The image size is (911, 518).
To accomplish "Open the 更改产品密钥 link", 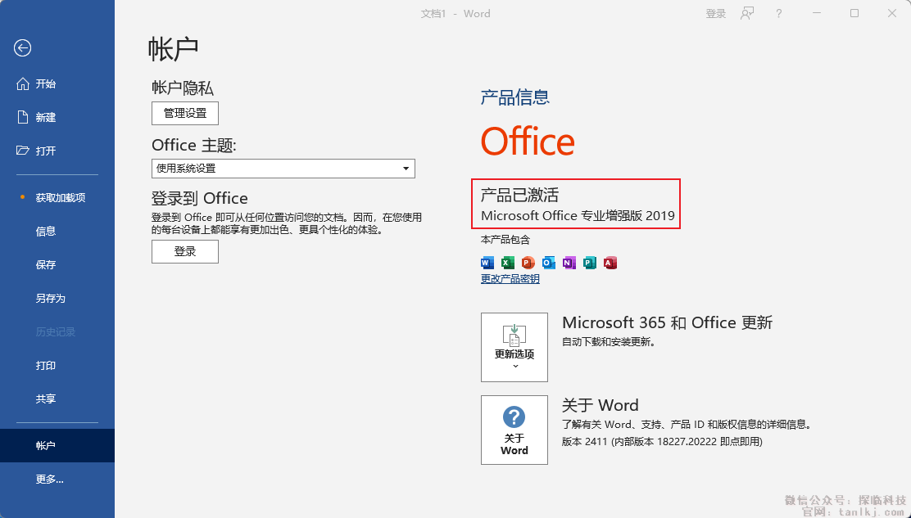I will click(x=510, y=279).
